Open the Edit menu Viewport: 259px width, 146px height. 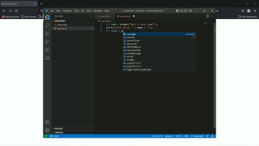tap(58, 11)
